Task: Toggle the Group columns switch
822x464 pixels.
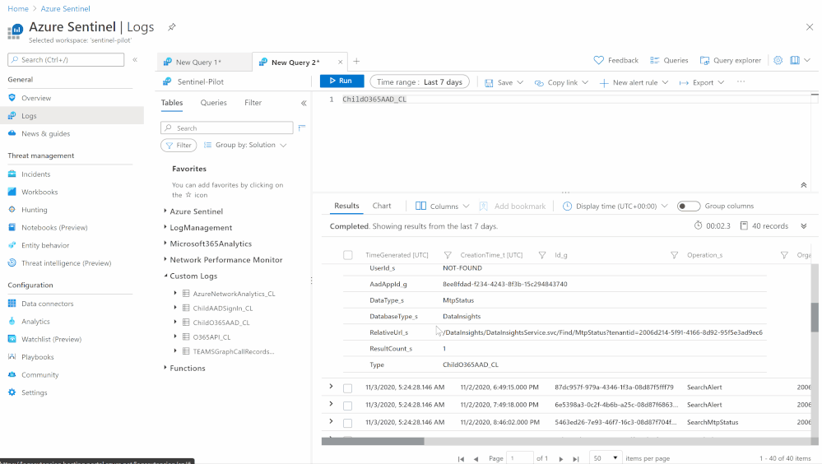Action: pyautogui.click(x=689, y=206)
